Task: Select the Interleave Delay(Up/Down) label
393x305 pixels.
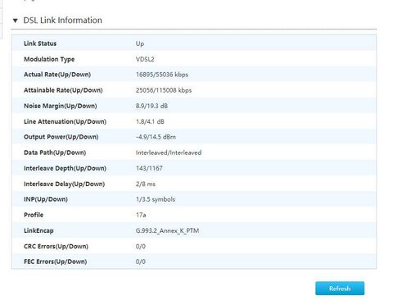Action: click(x=64, y=184)
